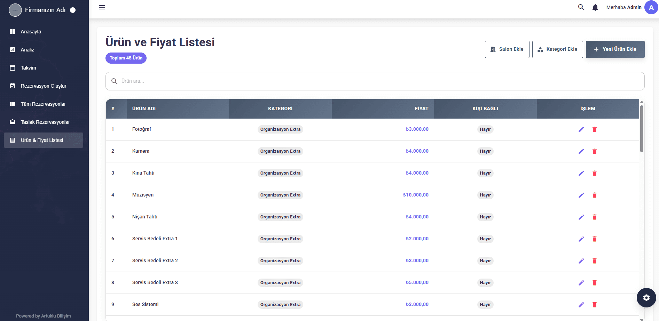Click the Salon Ekle button
The height and width of the screenshot is (321, 659).
pos(507,49)
